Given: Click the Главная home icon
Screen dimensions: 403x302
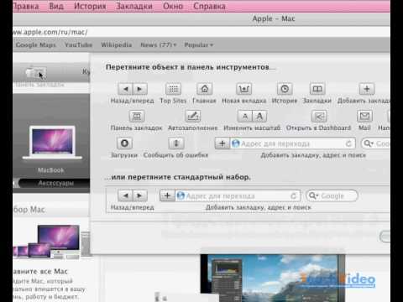Looking at the screenshot, I should pos(205,89).
